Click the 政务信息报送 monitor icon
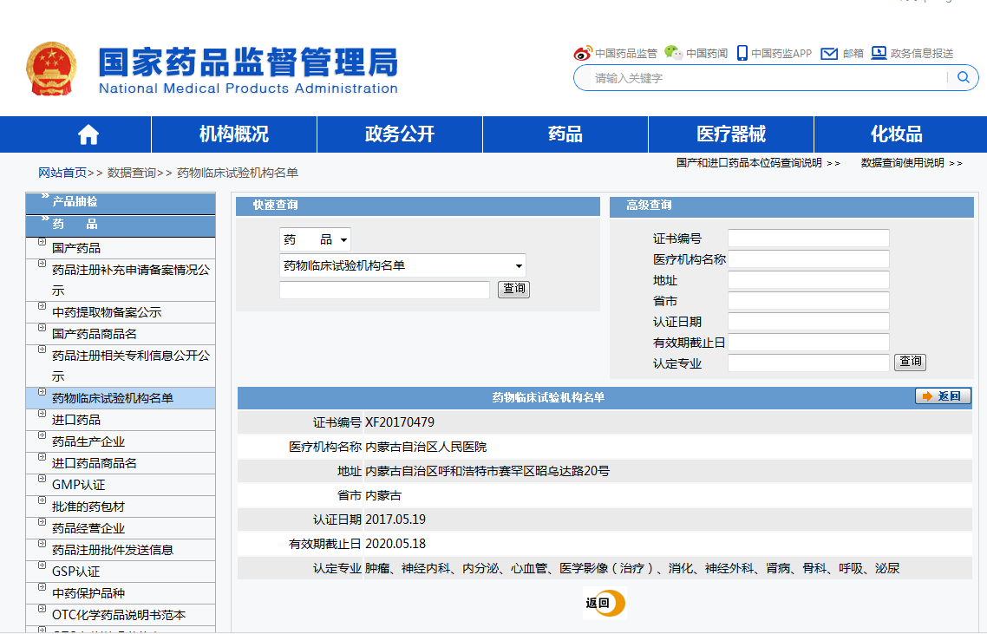987x634 pixels. click(x=879, y=53)
